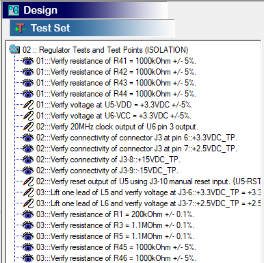
Task: Click the eye icon beside R41 resistance test
Action: (x=28, y=61)
